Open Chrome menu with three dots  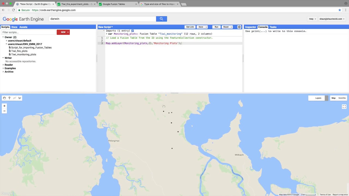click(345, 10)
